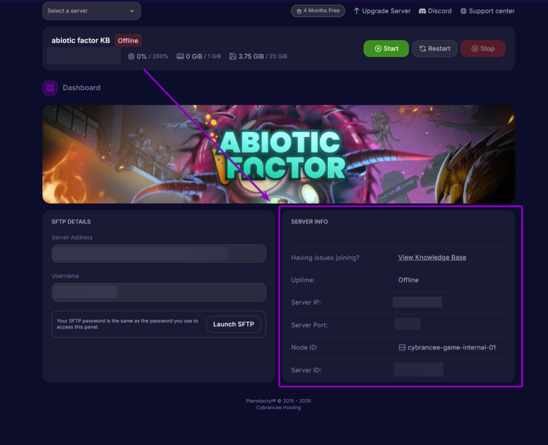Open the Select a server dropdown
The width and height of the screenshot is (548, 445).
[92, 11]
